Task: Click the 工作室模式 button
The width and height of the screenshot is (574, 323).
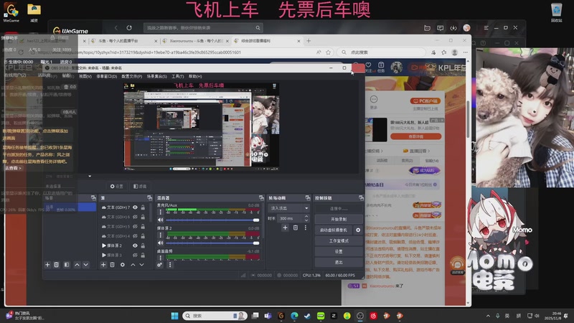Action: point(339,240)
